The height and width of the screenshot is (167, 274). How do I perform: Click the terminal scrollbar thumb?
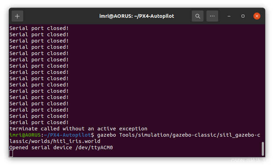click(262, 149)
